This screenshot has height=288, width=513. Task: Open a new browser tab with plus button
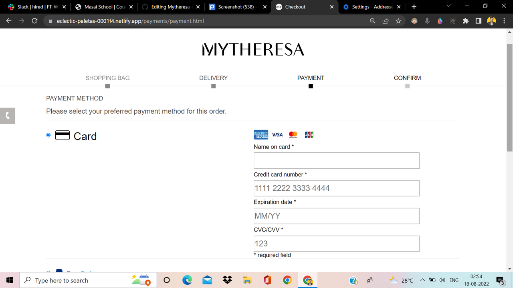point(414,7)
